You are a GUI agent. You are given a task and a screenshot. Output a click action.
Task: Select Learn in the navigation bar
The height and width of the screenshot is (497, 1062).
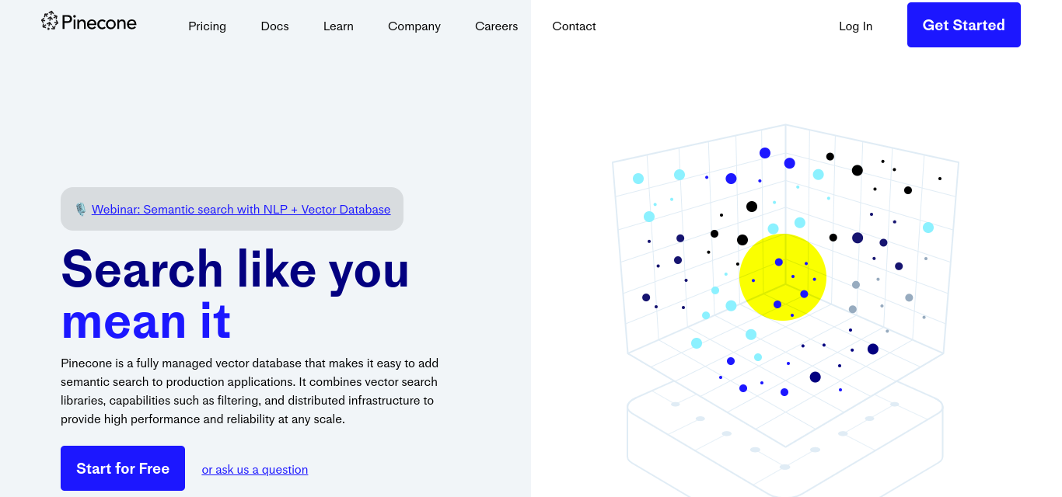click(x=338, y=26)
